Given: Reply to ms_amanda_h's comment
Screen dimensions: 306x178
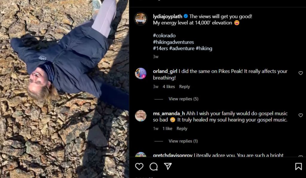Looking at the screenshot, I should tap(182, 129).
